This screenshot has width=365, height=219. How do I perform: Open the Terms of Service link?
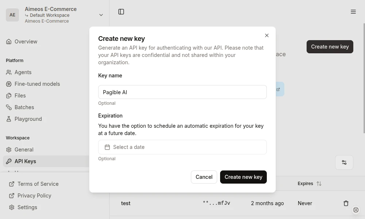[38, 184]
